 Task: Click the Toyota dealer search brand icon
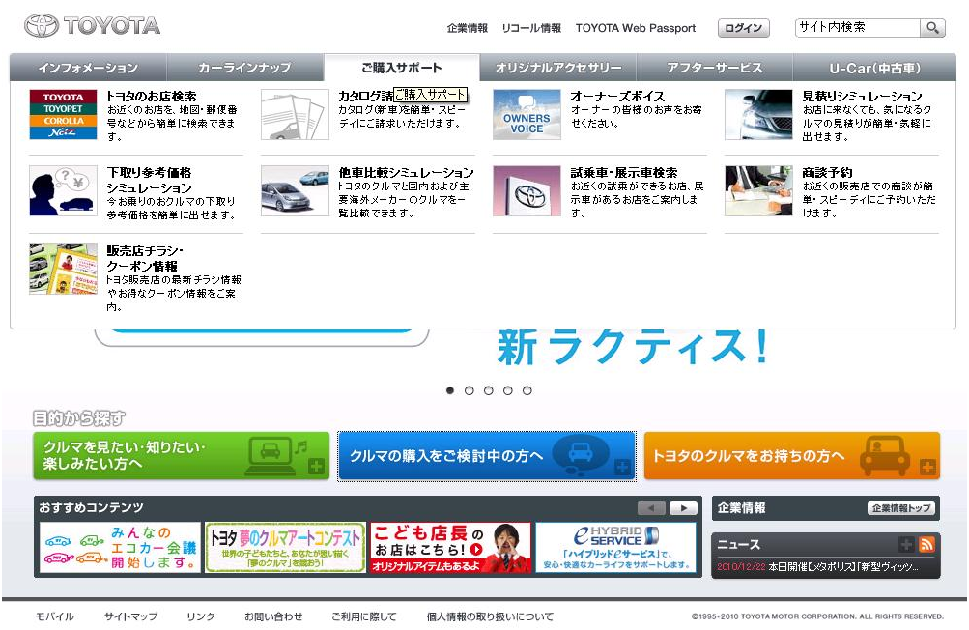tap(63, 115)
